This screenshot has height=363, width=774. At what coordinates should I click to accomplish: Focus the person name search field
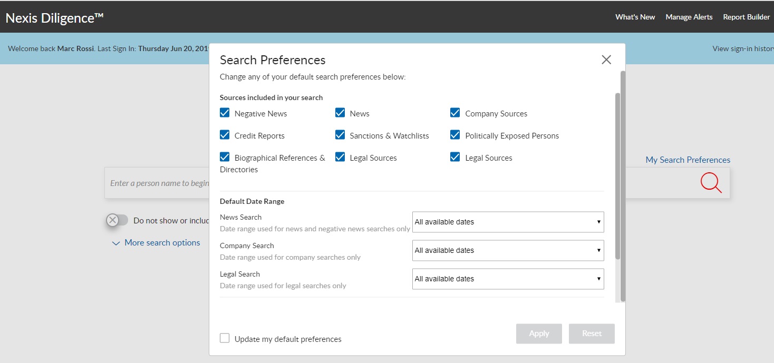coord(158,183)
